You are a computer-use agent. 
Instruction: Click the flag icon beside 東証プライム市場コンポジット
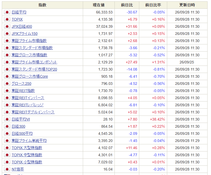point(7,62)
